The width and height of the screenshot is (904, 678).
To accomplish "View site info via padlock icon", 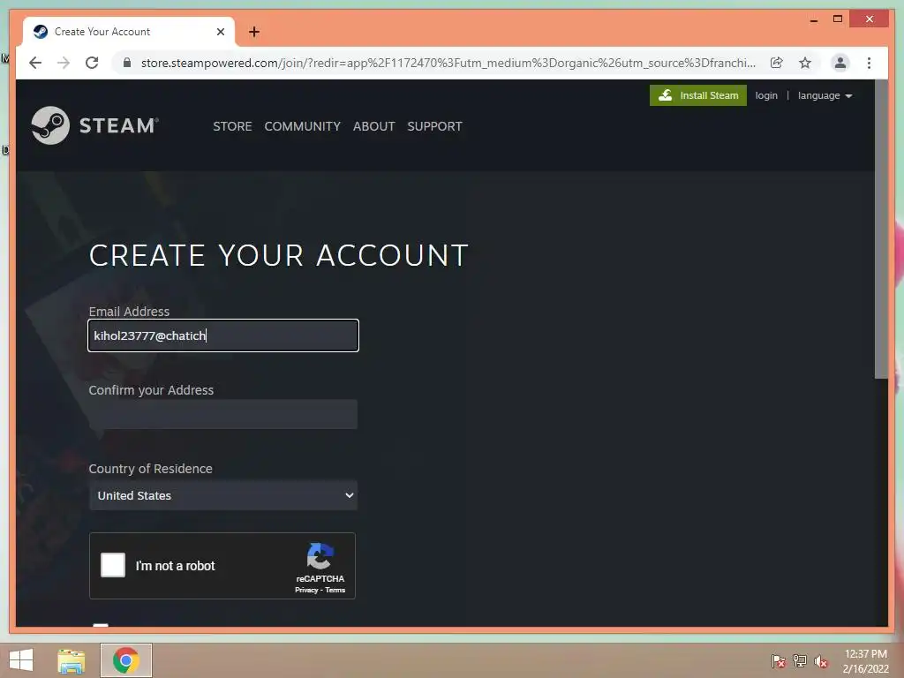I will pos(127,63).
